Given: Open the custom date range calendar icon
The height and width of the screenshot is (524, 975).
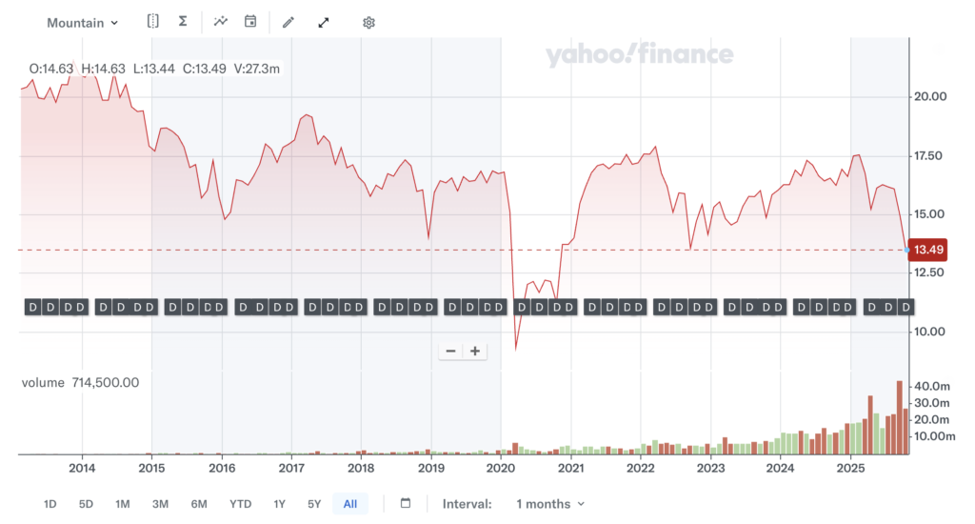Looking at the screenshot, I should [405, 503].
